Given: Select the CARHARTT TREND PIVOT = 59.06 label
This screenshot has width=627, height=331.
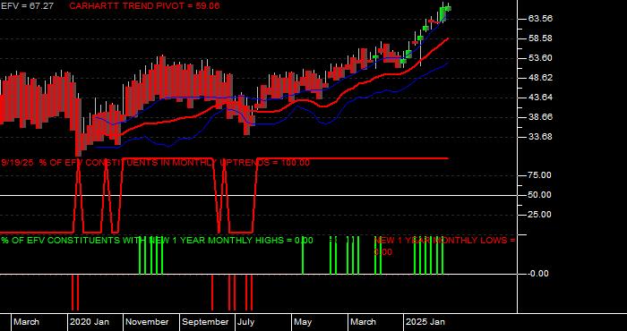Looking at the screenshot, I should click(144, 6).
